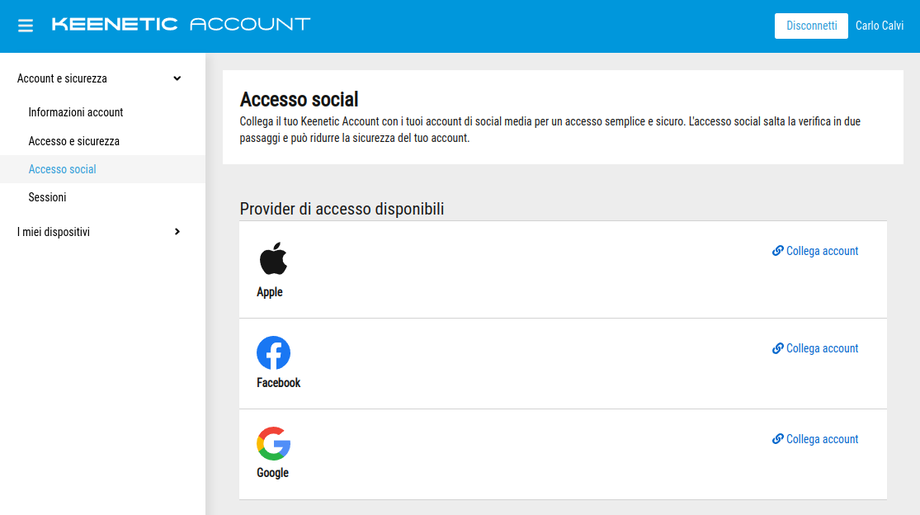This screenshot has height=515, width=920.
Task: Open the Sessioni page
Action: click(x=47, y=197)
